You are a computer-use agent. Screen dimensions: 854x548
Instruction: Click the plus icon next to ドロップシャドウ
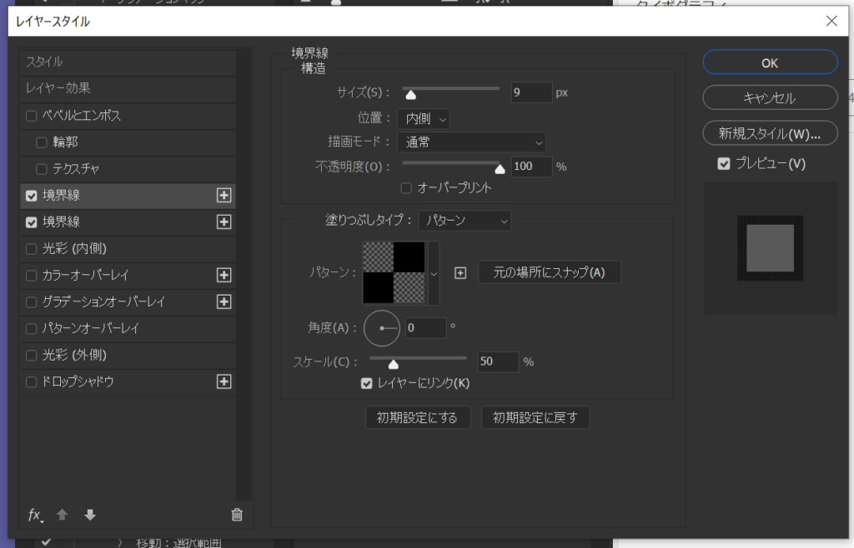click(x=224, y=381)
